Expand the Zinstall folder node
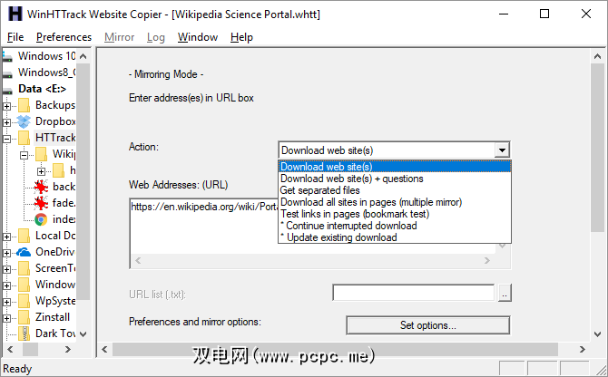 coord(7,317)
